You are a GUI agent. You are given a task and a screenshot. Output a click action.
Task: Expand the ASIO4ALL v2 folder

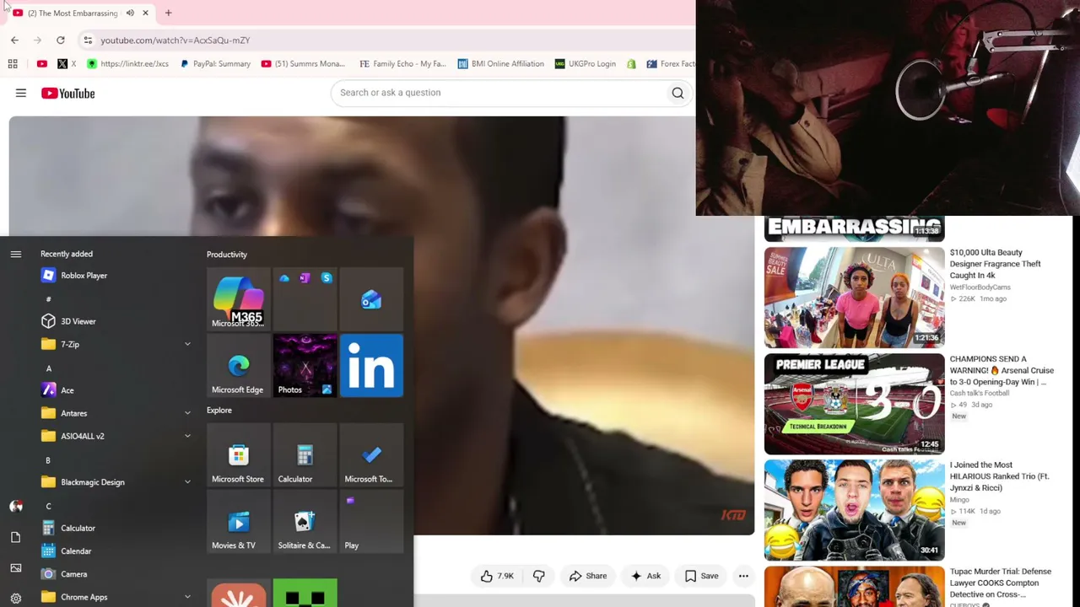pos(116,436)
